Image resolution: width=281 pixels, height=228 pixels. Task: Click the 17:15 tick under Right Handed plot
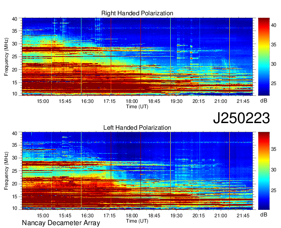pyautogui.click(x=110, y=101)
